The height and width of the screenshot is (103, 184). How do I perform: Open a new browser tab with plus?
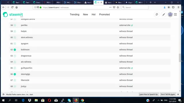click(x=151, y=2)
